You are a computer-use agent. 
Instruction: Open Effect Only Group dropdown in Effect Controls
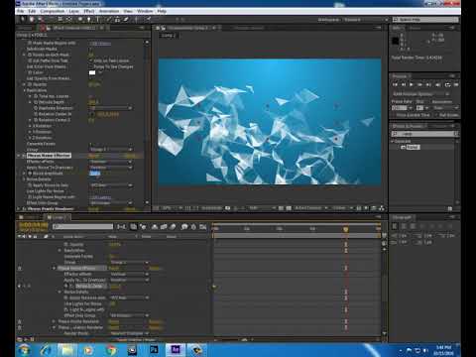[x=111, y=202]
